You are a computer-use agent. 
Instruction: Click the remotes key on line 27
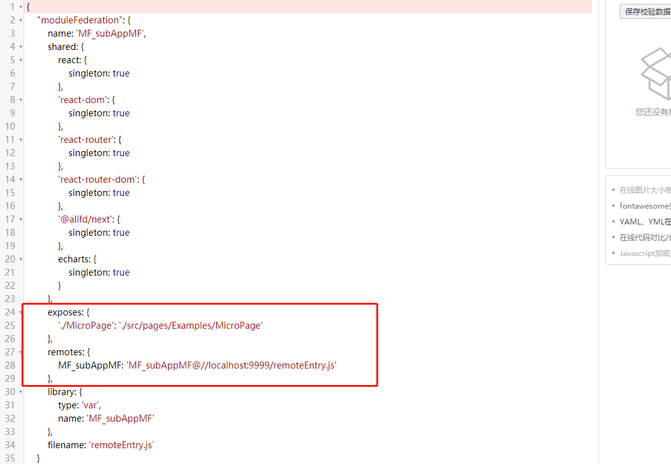click(66, 352)
